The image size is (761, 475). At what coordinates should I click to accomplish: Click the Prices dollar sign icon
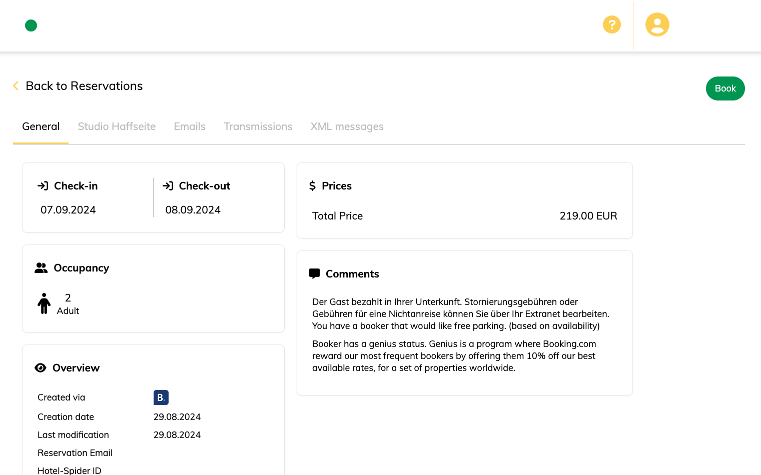click(313, 186)
